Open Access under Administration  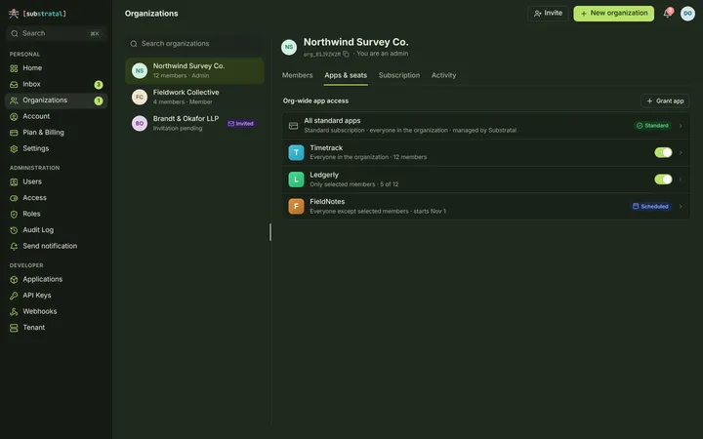point(56,198)
